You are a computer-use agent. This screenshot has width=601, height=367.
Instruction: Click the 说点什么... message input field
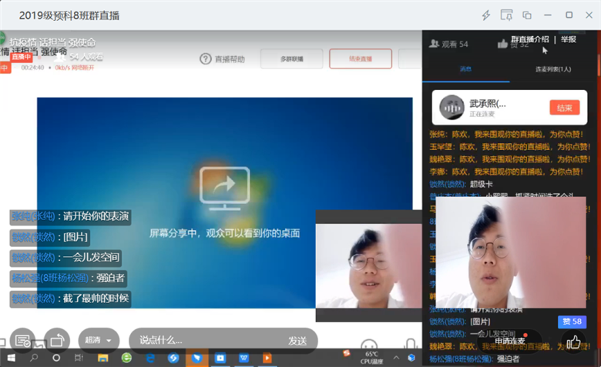(x=207, y=340)
